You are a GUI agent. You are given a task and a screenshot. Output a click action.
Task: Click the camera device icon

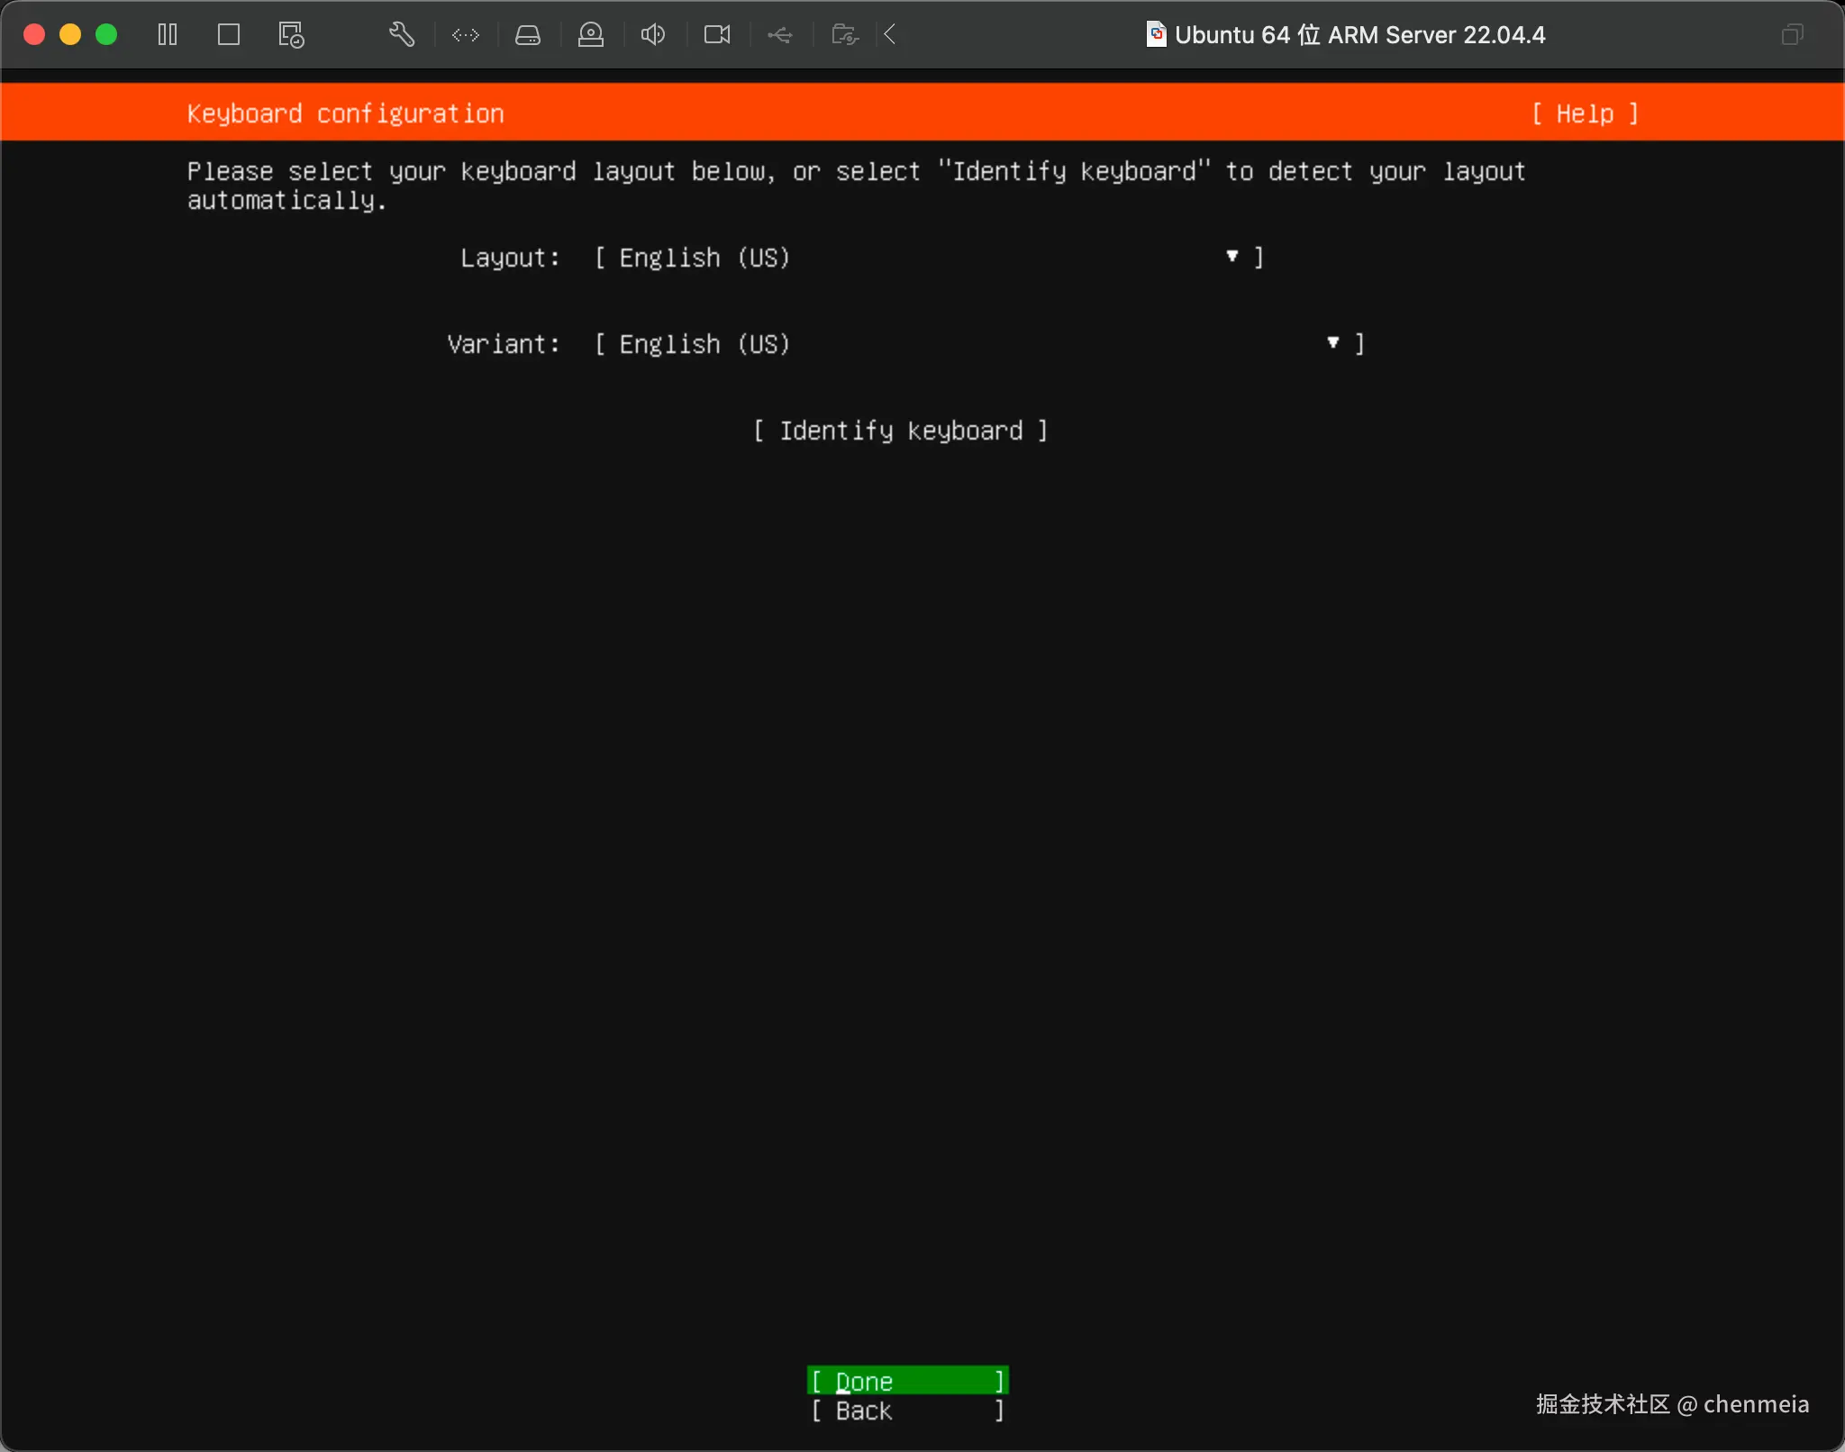(x=717, y=35)
